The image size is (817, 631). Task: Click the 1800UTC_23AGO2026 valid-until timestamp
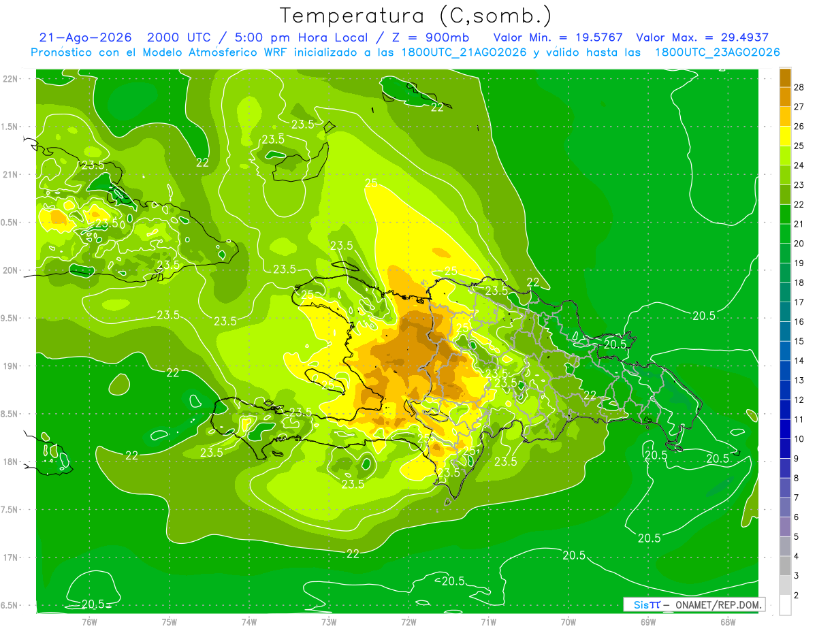pyautogui.click(x=717, y=52)
